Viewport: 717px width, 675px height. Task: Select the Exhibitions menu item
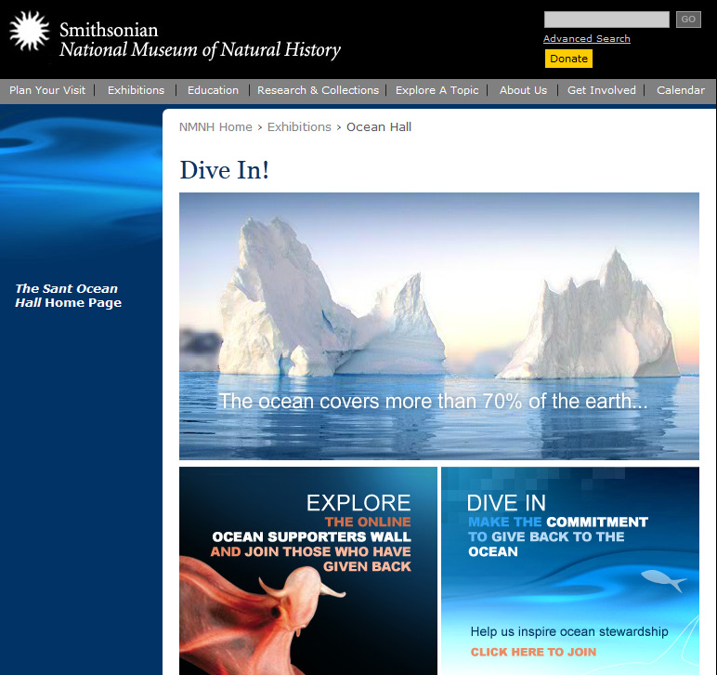click(136, 90)
